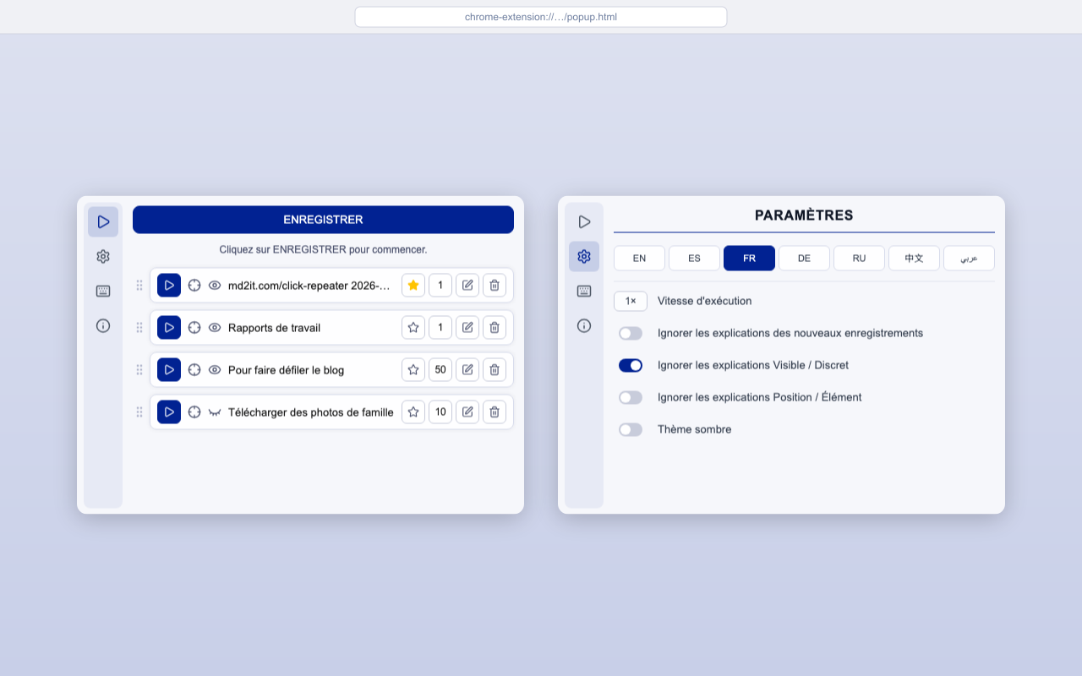Click crosshair icon for Pour faire défiler le blog
The width and height of the screenshot is (1082, 676).
(x=194, y=370)
